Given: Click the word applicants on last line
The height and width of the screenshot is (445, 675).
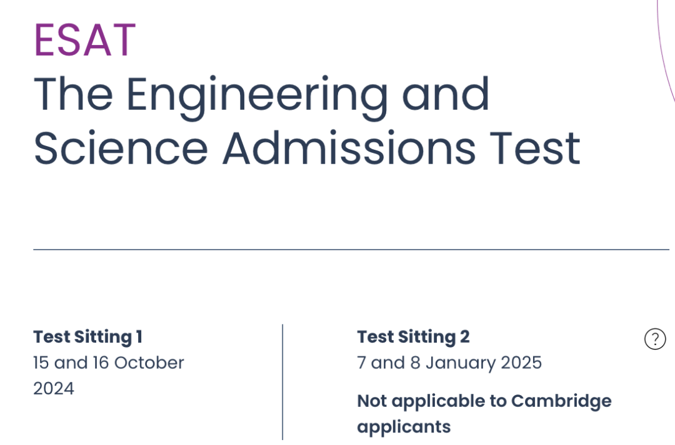Looking at the screenshot, I should click(x=404, y=428).
